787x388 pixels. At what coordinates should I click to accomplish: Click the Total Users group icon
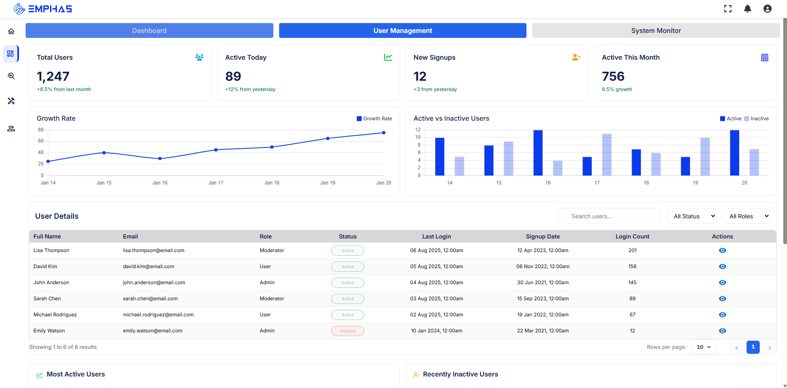tap(199, 57)
